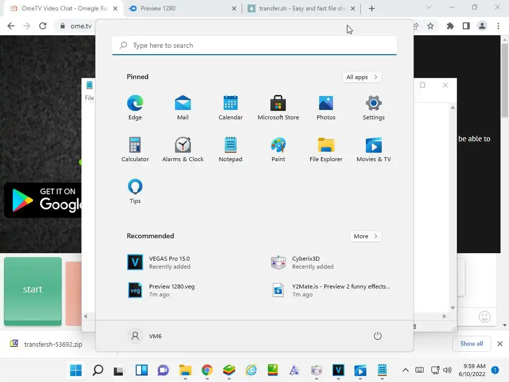This screenshot has height=382, width=509.
Task: Open clock showing 9:59 AM
Action: point(472,370)
